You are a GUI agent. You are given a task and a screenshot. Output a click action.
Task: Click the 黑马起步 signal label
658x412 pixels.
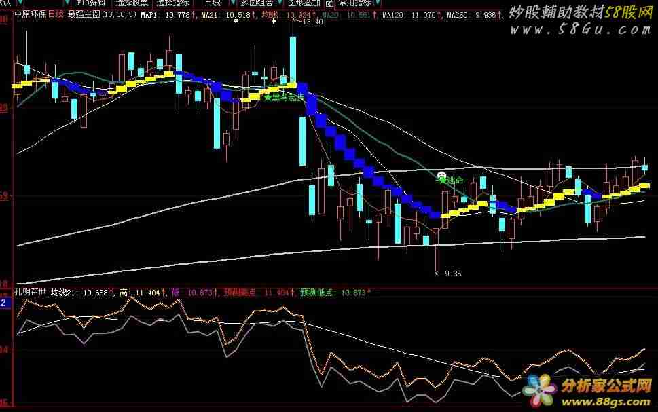[x=288, y=98]
